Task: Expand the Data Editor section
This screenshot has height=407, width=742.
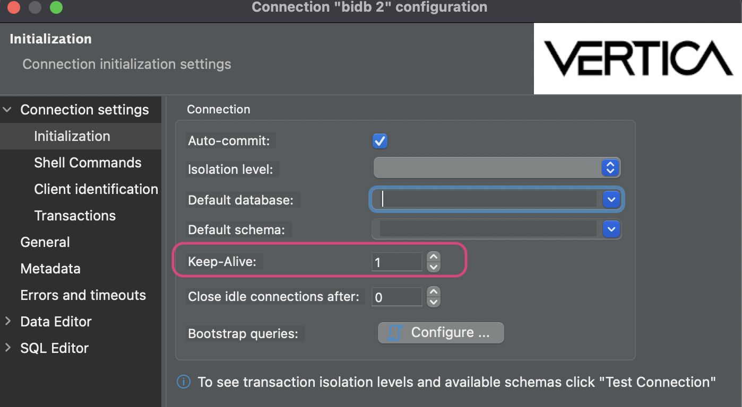Action: coord(7,321)
